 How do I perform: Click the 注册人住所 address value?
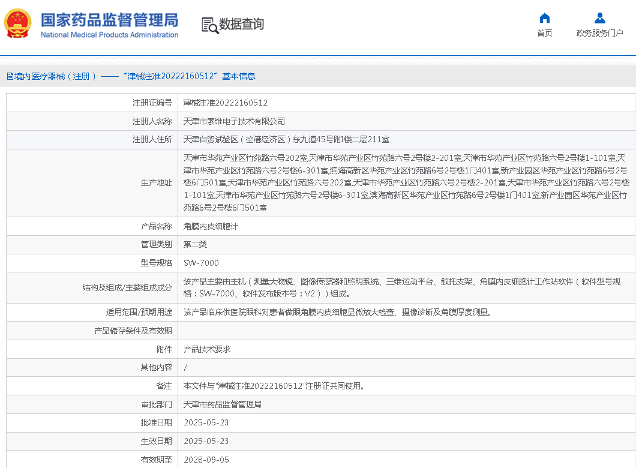pyautogui.click(x=286, y=140)
